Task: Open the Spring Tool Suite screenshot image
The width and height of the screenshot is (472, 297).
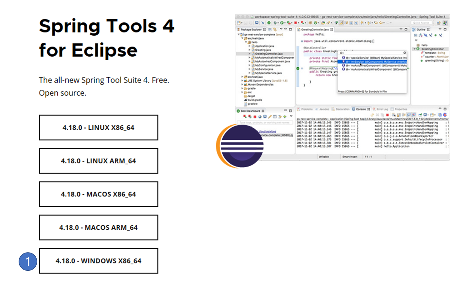Action: pyautogui.click(x=342, y=87)
